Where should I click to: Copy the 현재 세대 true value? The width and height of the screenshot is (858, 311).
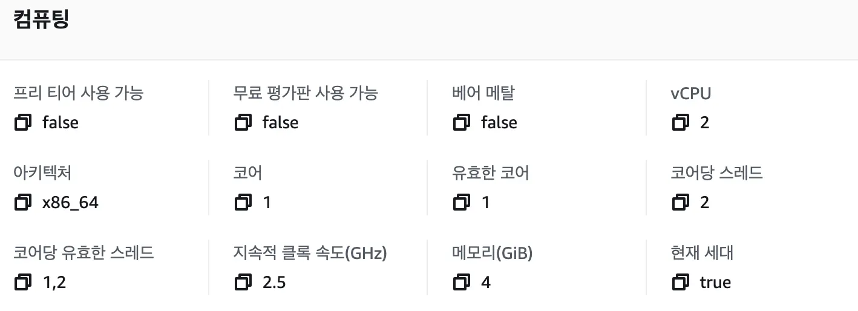(681, 283)
